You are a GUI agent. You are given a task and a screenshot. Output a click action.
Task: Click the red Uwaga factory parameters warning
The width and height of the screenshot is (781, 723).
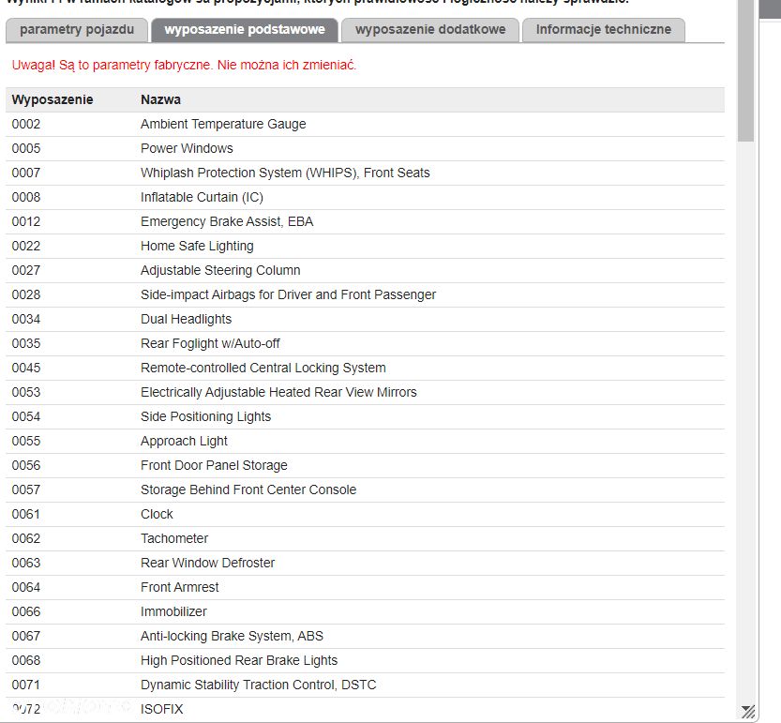[x=184, y=66]
